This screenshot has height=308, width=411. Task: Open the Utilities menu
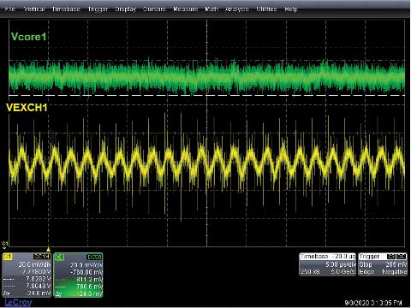pos(266,9)
